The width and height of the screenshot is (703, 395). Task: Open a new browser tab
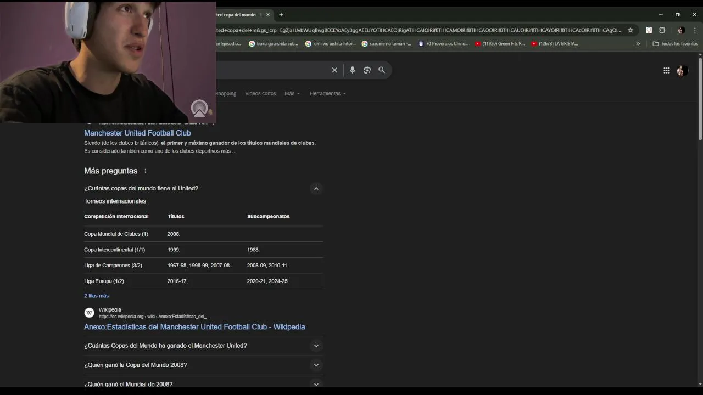click(x=281, y=15)
